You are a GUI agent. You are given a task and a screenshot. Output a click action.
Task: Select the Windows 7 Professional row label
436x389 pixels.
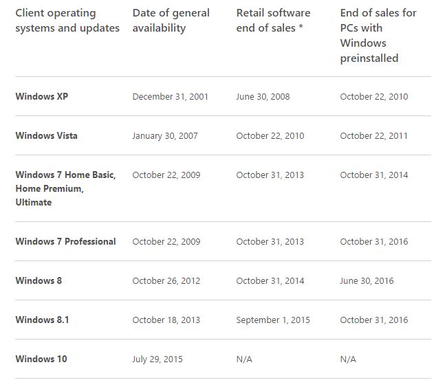tap(65, 241)
